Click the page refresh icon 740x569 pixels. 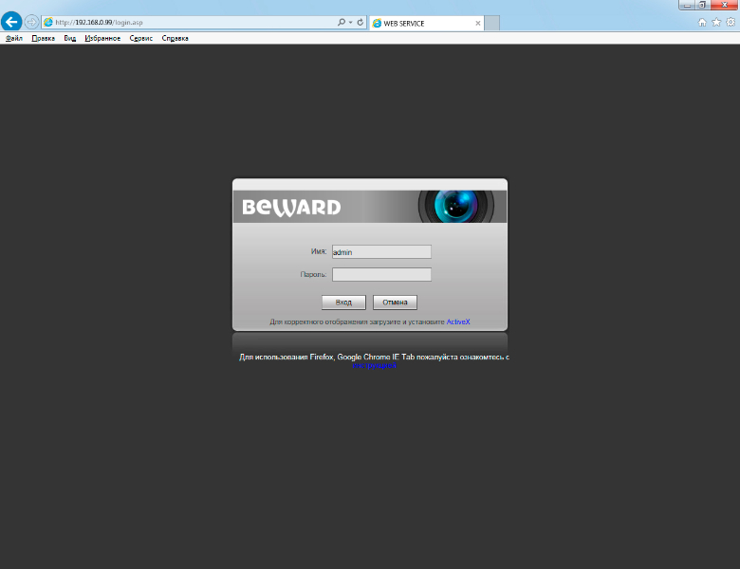[x=361, y=22]
